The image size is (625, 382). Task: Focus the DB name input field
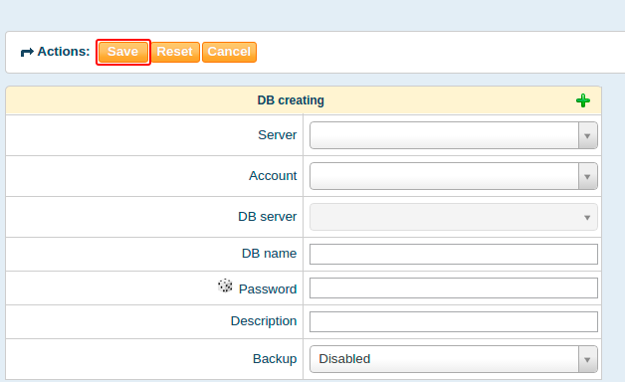coord(454,254)
